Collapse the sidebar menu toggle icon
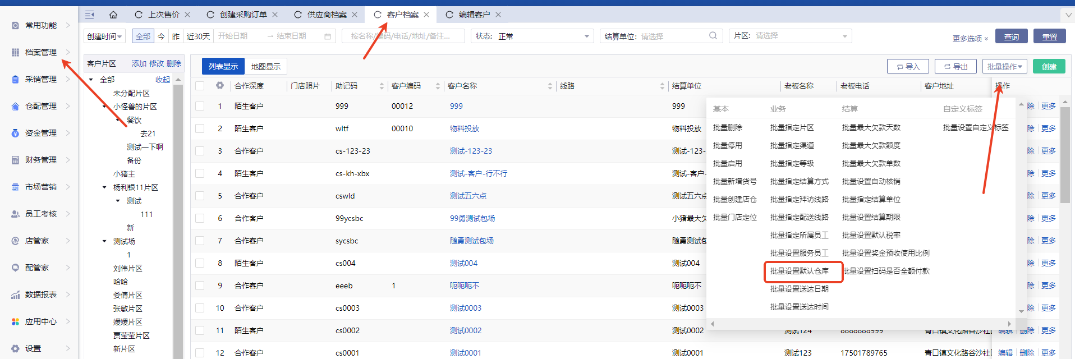 (89, 15)
